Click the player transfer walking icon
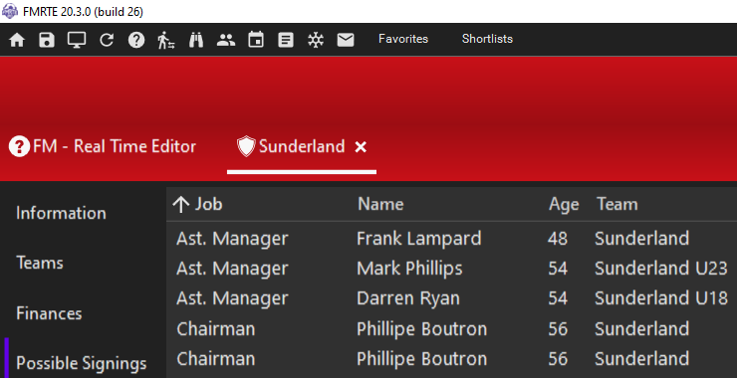The height and width of the screenshot is (378, 737). pos(166,40)
